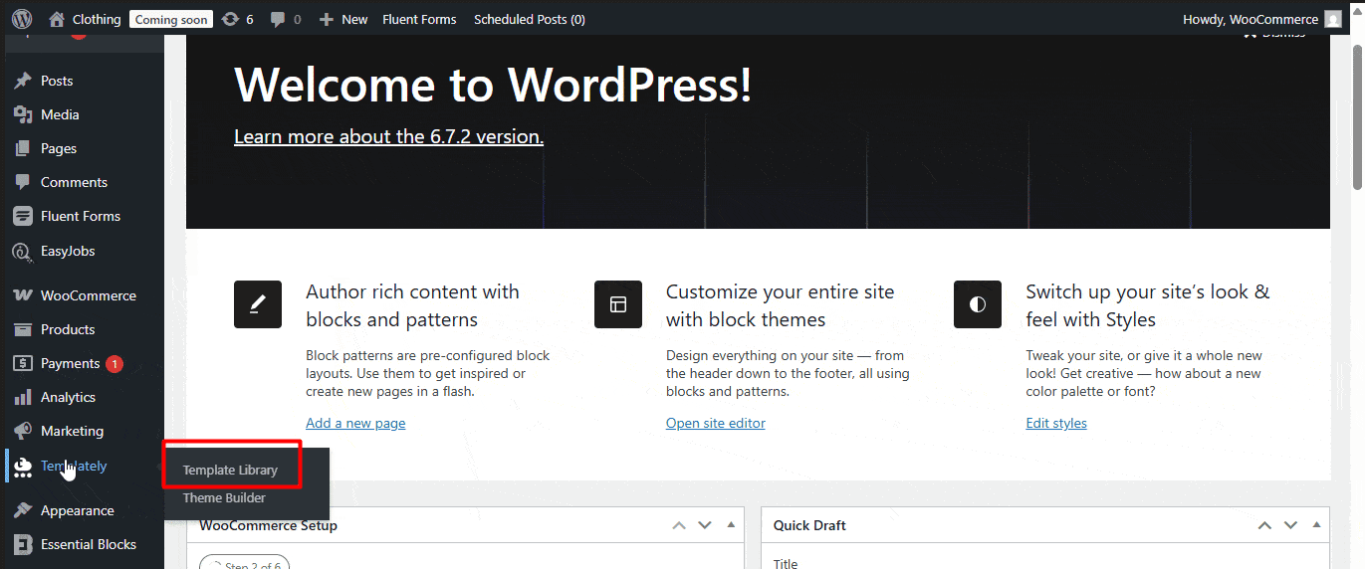
Task: Click the Comments sidebar icon
Action: [23, 182]
